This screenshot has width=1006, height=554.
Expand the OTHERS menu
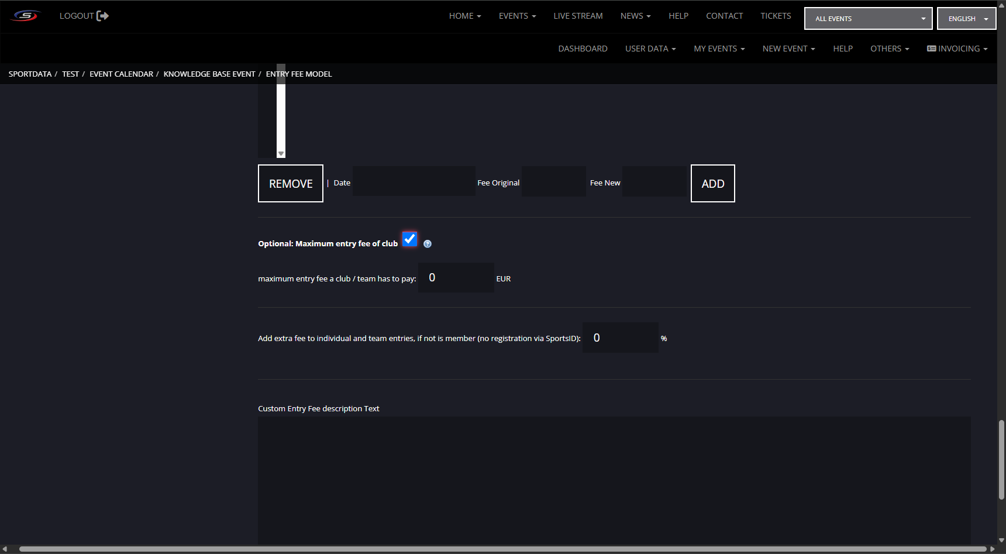coord(890,49)
